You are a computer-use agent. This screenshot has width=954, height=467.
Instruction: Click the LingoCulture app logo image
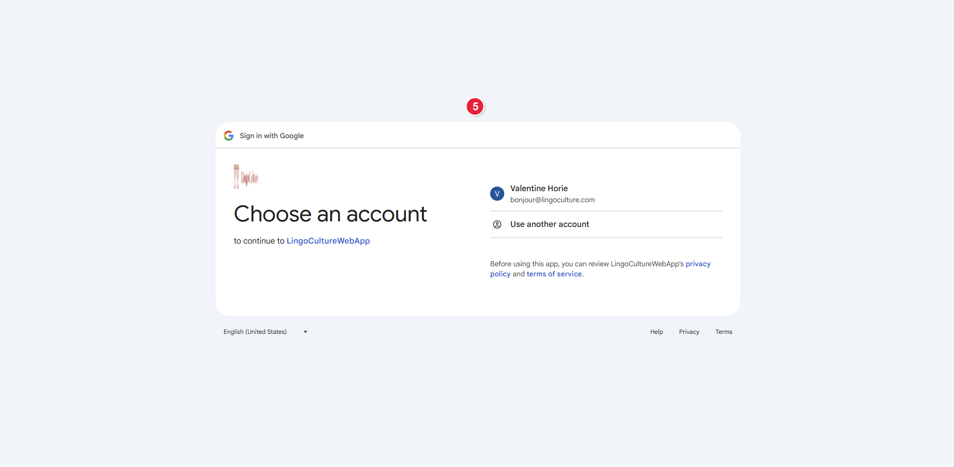pyautogui.click(x=246, y=177)
